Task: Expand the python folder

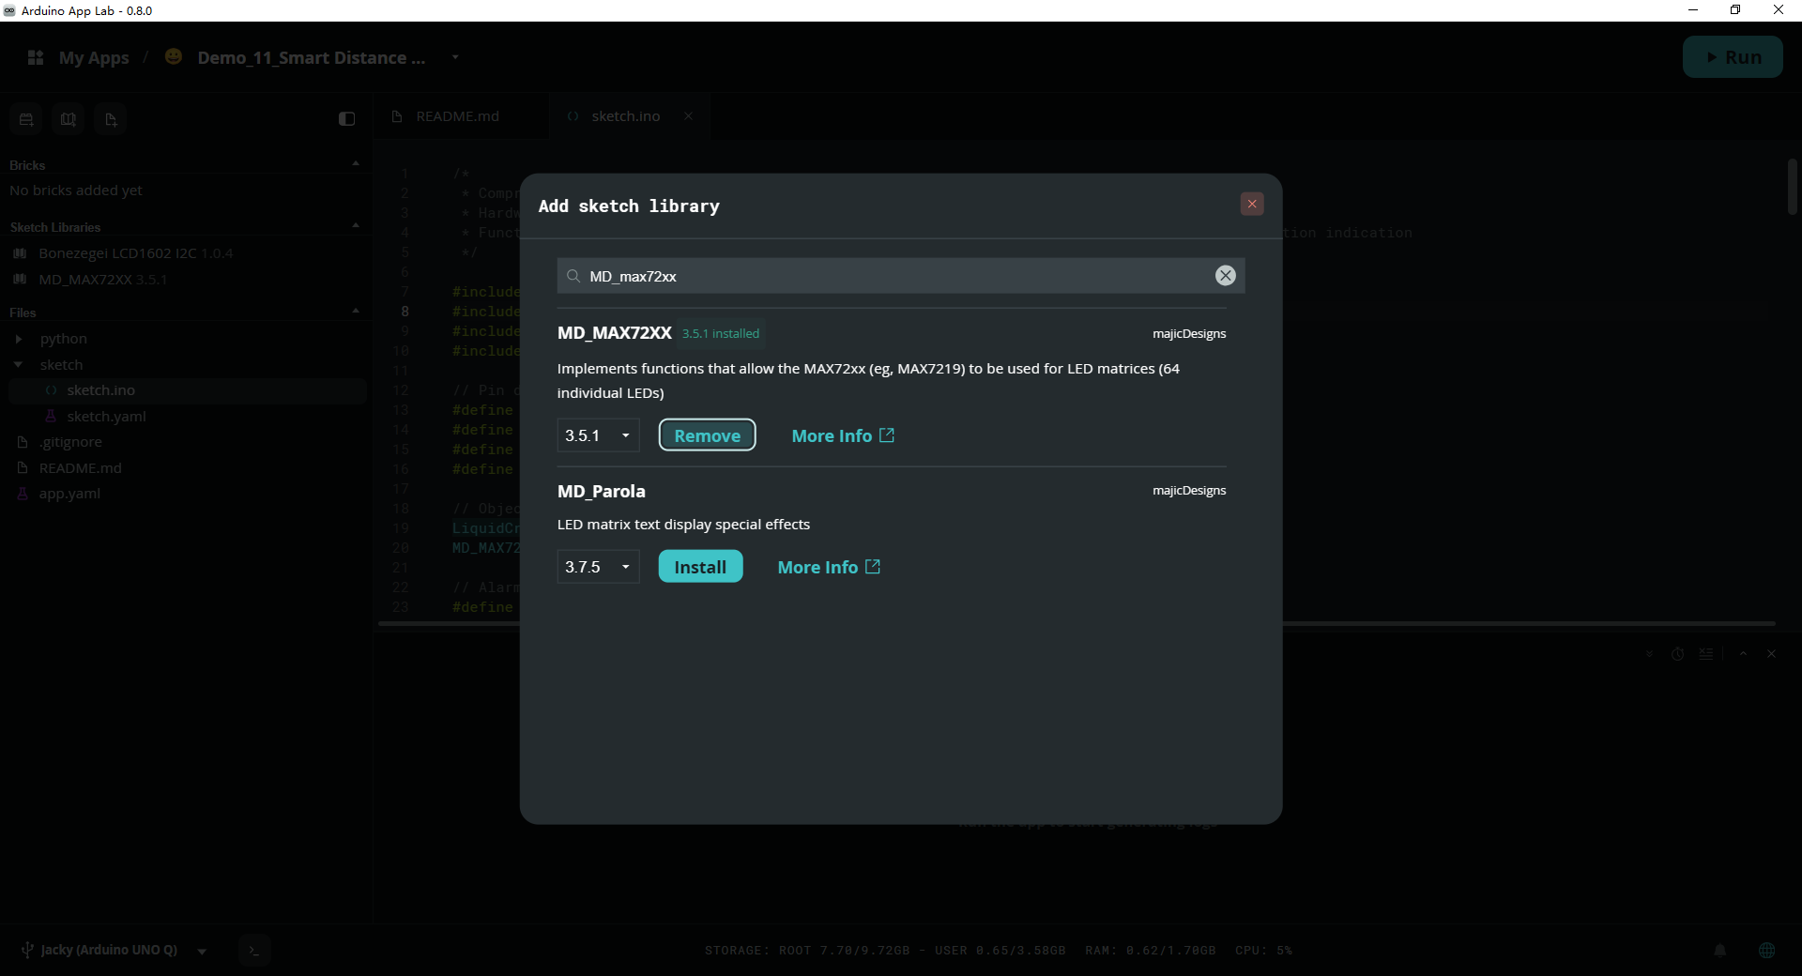Action: click(19, 339)
